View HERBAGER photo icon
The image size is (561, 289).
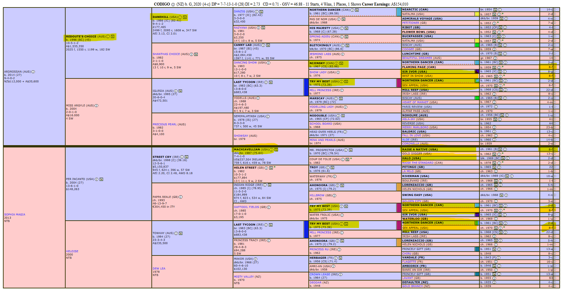click(x=340, y=258)
